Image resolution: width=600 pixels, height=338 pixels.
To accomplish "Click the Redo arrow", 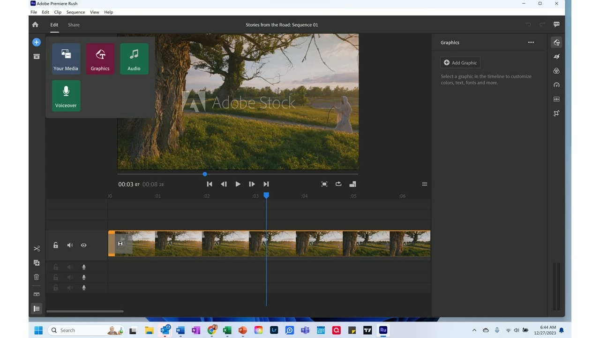I will point(542,24).
